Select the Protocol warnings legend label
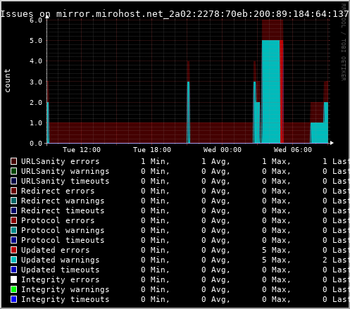 coord(63,230)
